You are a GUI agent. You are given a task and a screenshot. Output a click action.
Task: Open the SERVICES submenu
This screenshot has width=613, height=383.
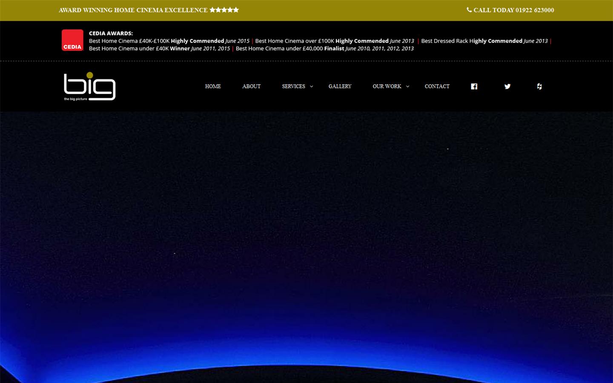tap(293, 86)
